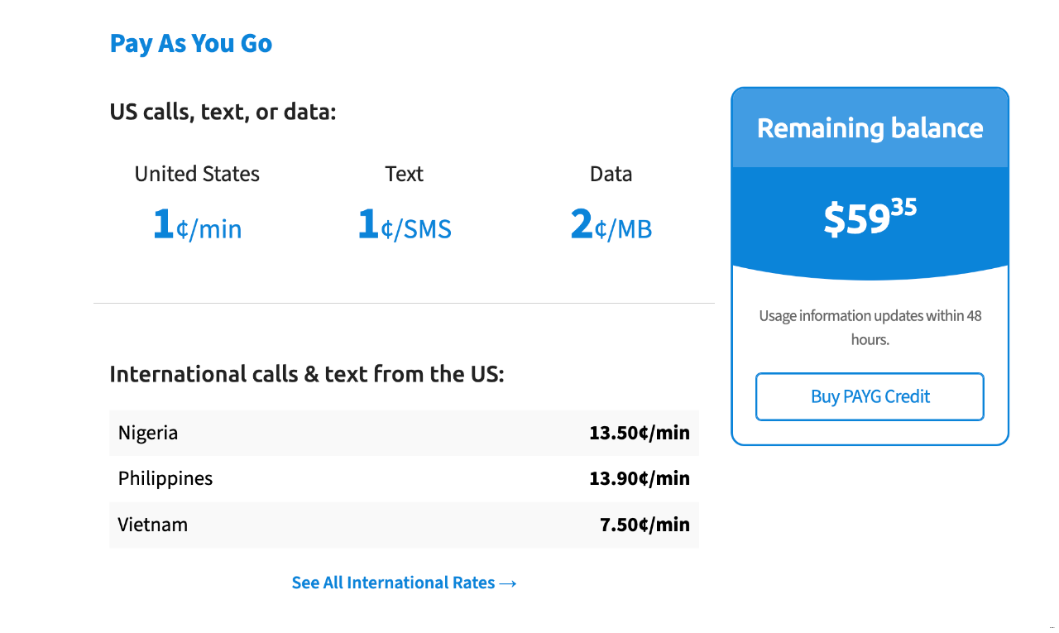This screenshot has width=1059, height=633.
Task: Click the 2¢/MB data rate
Action: (x=611, y=225)
